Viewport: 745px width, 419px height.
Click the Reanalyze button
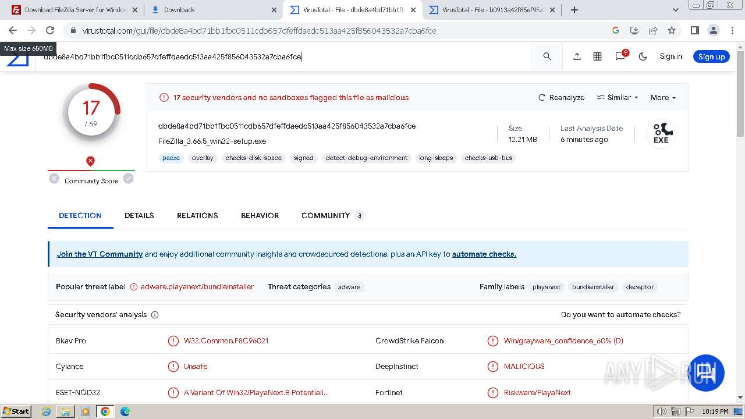pos(562,98)
